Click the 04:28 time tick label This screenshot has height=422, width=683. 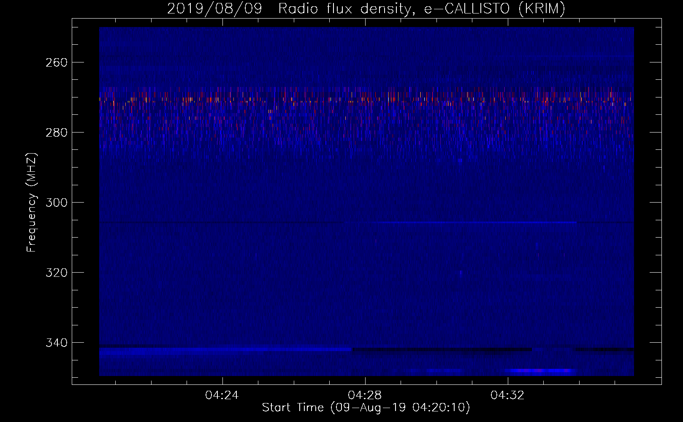point(365,395)
